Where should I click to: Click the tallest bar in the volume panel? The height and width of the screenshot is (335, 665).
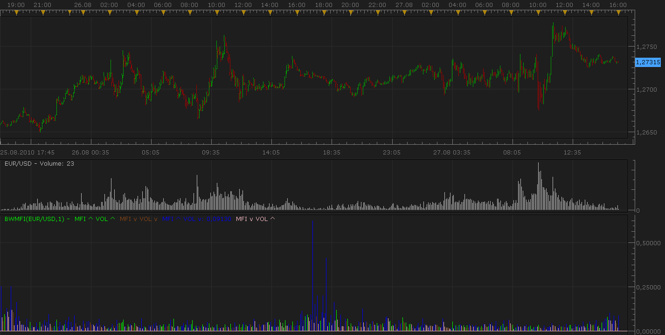538,186
